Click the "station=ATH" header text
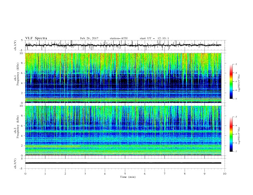This screenshot has width=253, height=195. click(x=119, y=38)
